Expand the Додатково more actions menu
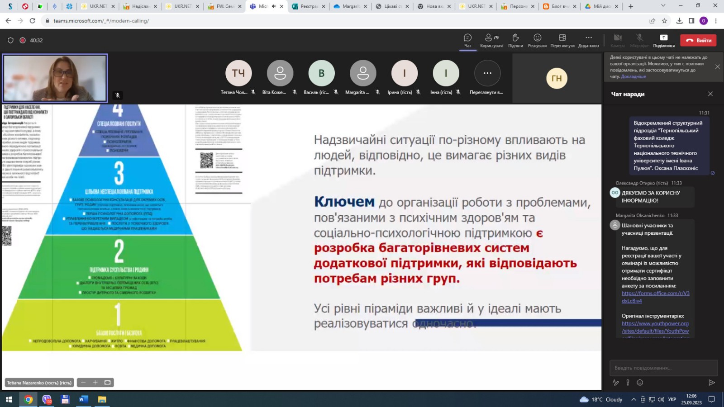 click(x=588, y=40)
